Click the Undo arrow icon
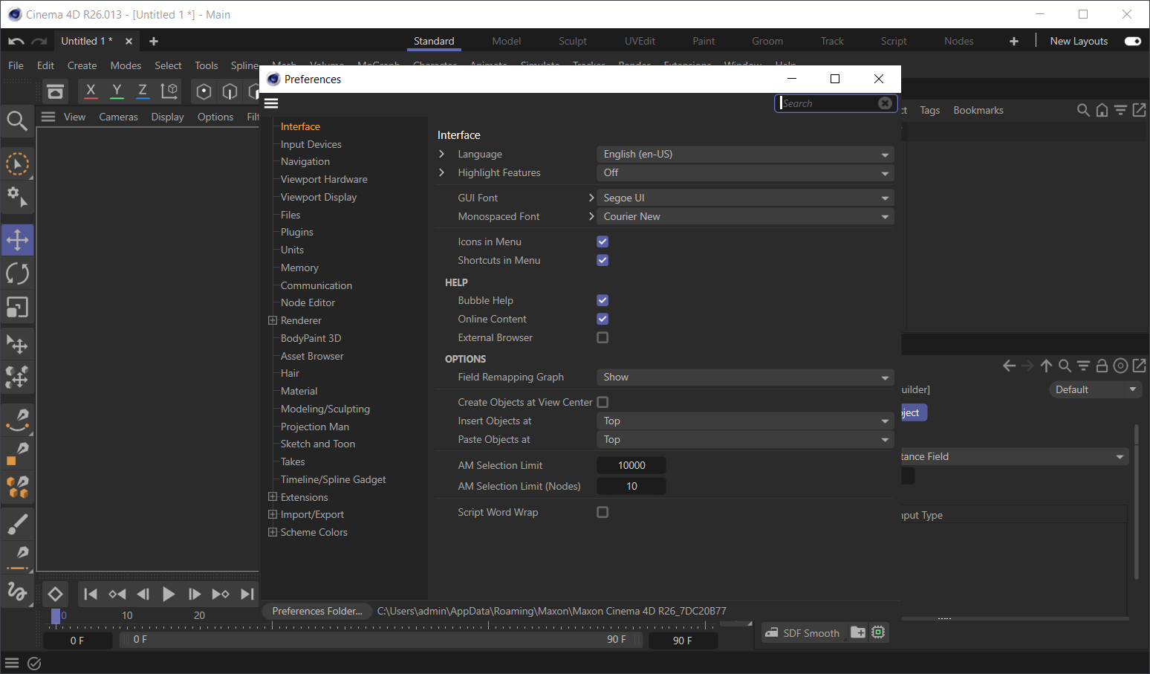 (16, 42)
